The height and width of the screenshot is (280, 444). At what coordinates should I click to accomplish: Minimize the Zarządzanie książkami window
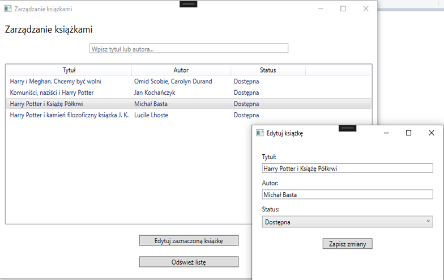coord(321,9)
